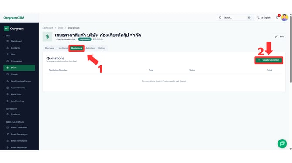
Task: Click the Negotiation status badge
Action: coord(85,39)
